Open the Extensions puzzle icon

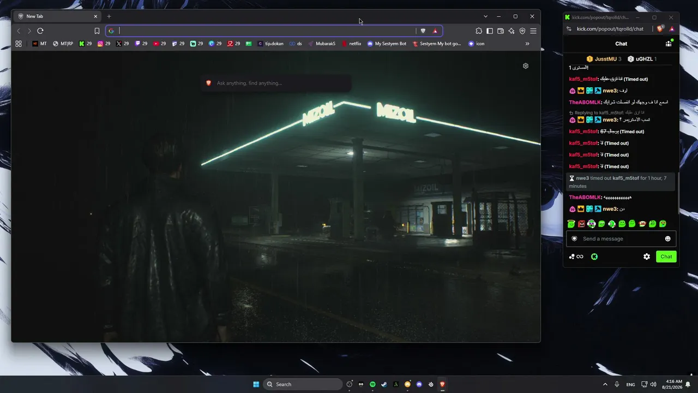pos(479,31)
